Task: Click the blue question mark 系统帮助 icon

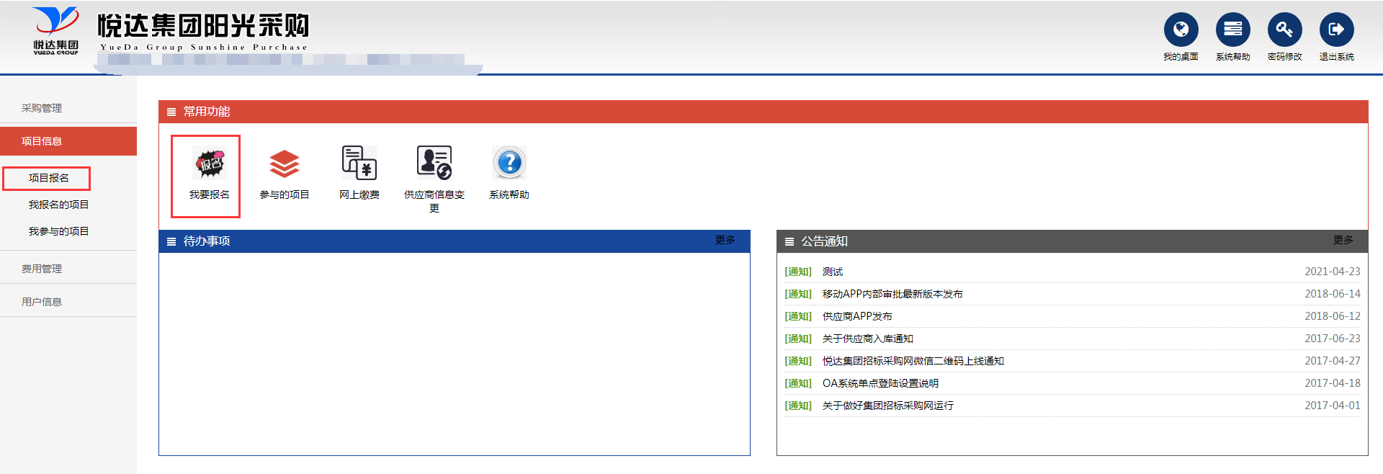Action: click(x=509, y=163)
